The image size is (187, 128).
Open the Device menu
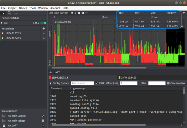(23, 8)
